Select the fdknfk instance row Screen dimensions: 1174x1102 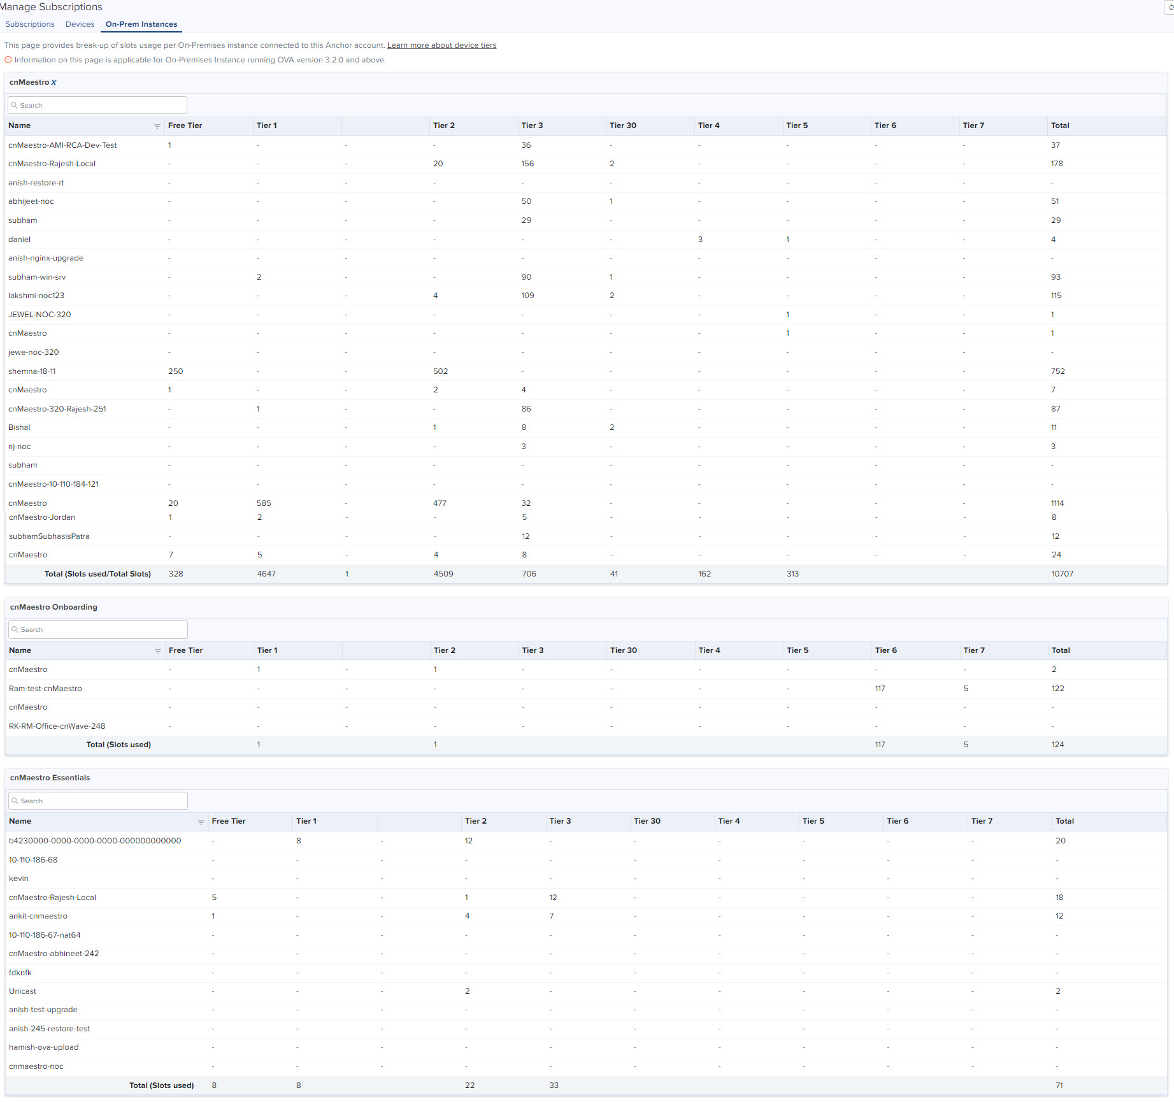pyautogui.click(x=586, y=973)
